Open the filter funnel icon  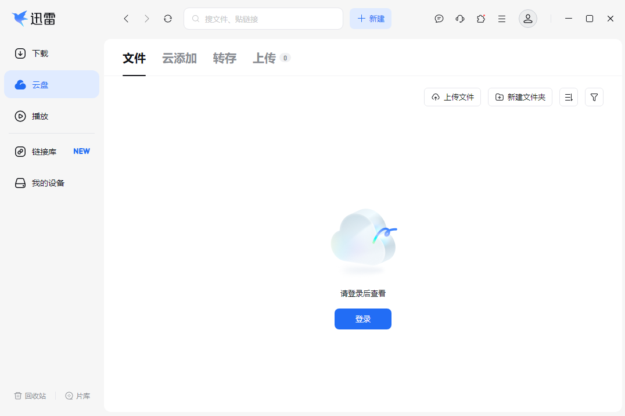[x=594, y=98]
